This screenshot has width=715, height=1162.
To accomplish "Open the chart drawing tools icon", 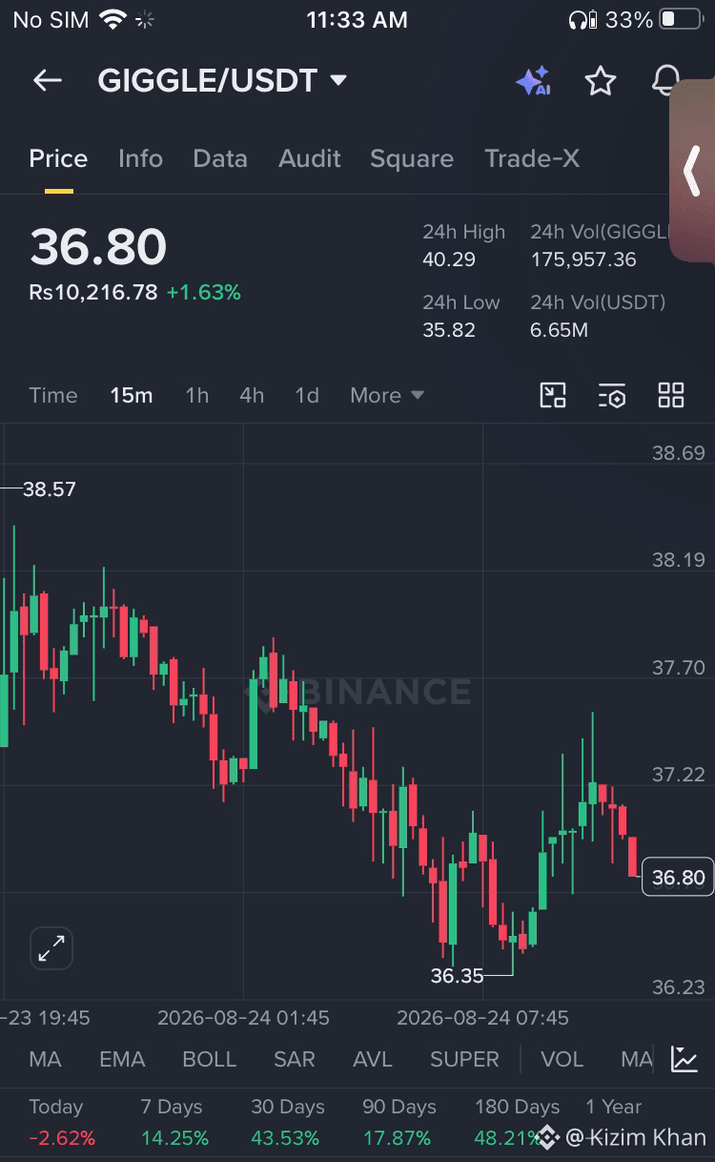I will click(x=553, y=395).
